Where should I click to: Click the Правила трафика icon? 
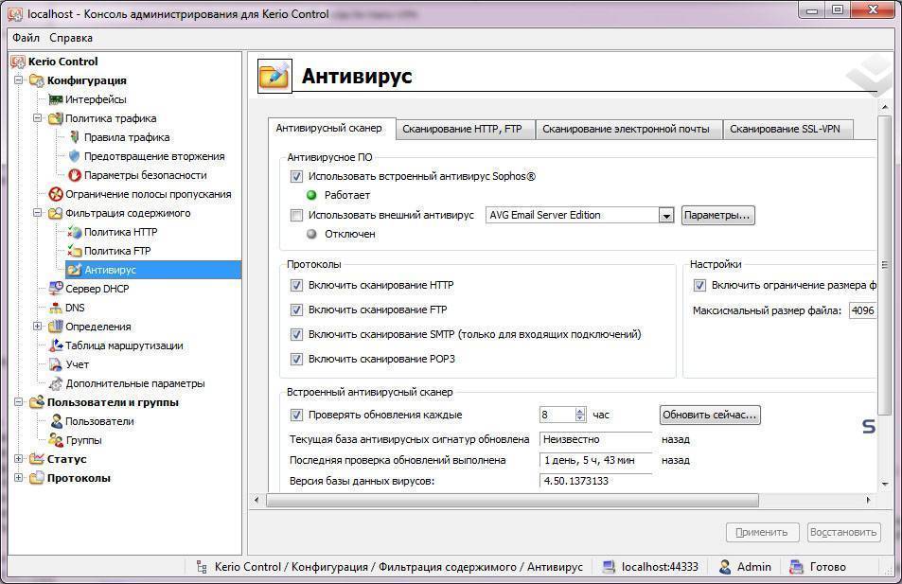point(74,137)
